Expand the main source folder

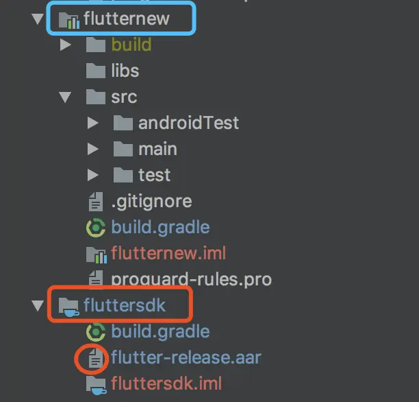[x=92, y=149]
